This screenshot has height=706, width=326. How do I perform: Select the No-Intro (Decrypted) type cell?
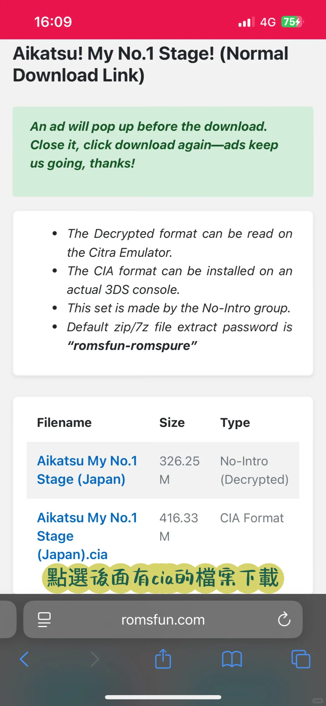pyautogui.click(x=254, y=470)
